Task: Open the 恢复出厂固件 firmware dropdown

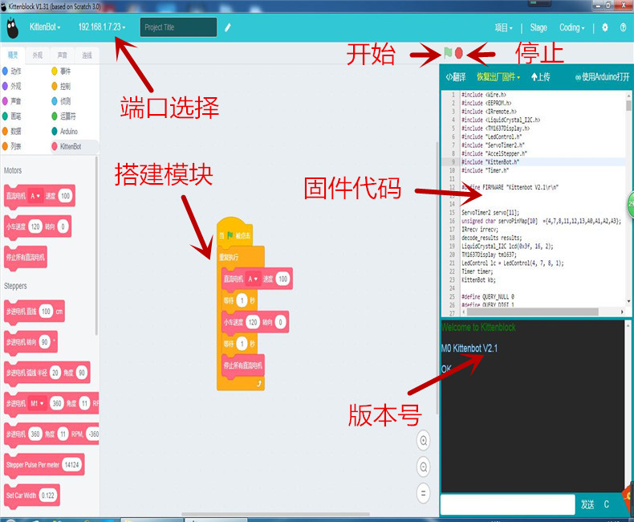Action: tap(498, 77)
